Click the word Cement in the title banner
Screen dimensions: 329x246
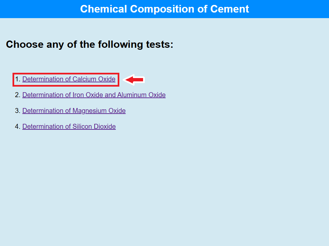pyautogui.click(x=231, y=9)
